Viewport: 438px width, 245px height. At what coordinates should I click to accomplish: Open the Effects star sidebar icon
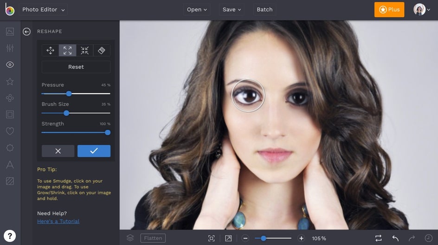(x=10, y=81)
